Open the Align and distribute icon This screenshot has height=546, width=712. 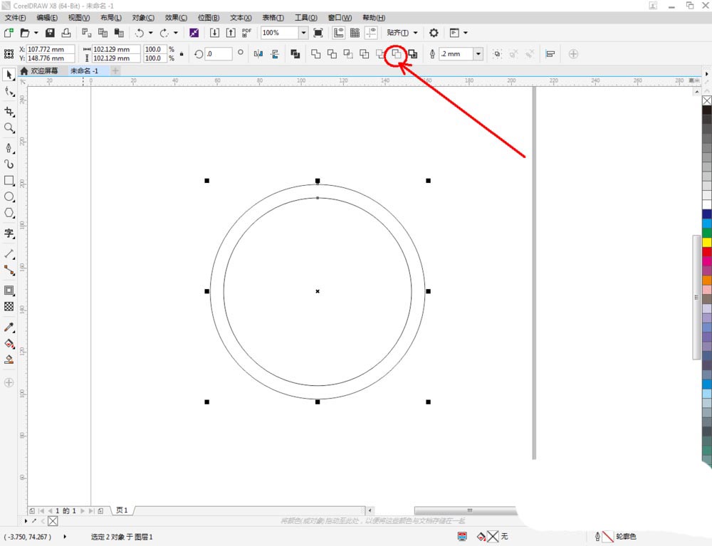[x=550, y=54]
